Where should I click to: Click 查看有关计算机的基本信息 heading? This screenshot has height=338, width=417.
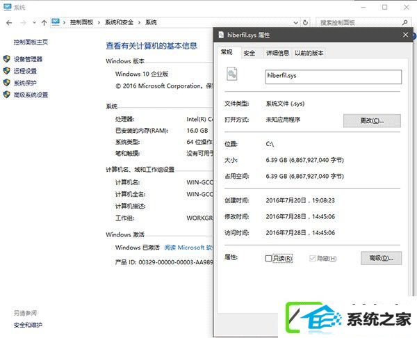click(x=152, y=46)
